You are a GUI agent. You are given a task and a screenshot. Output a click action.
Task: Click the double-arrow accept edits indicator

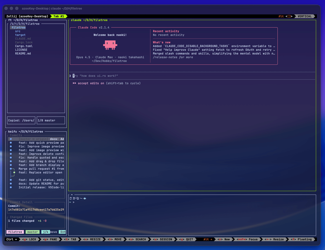(x=74, y=83)
